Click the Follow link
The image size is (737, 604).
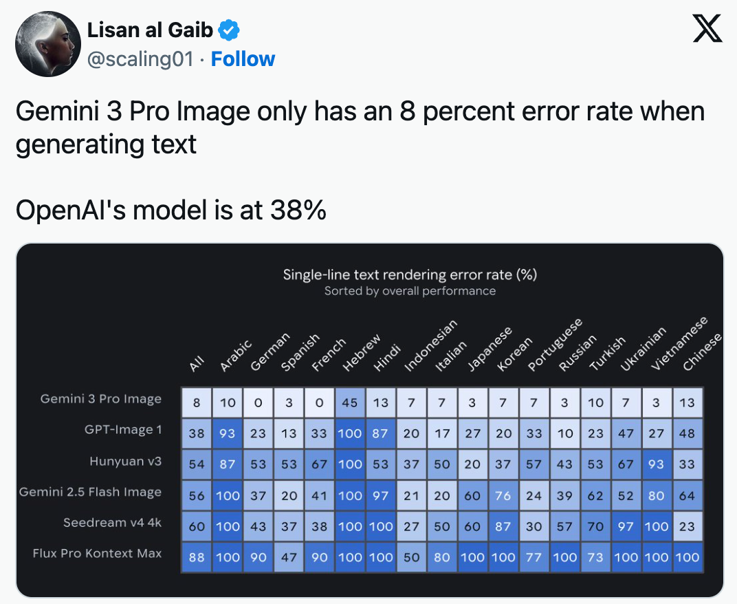click(x=243, y=59)
